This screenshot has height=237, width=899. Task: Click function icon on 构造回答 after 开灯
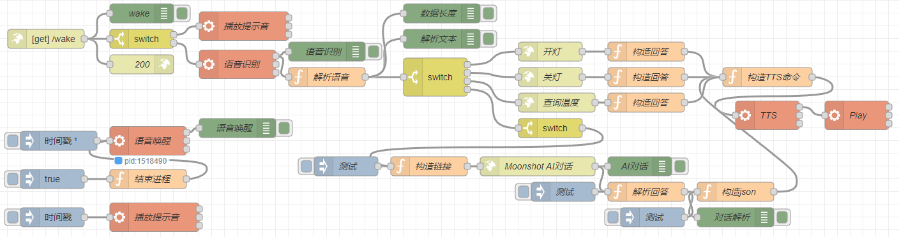click(x=617, y=52)
